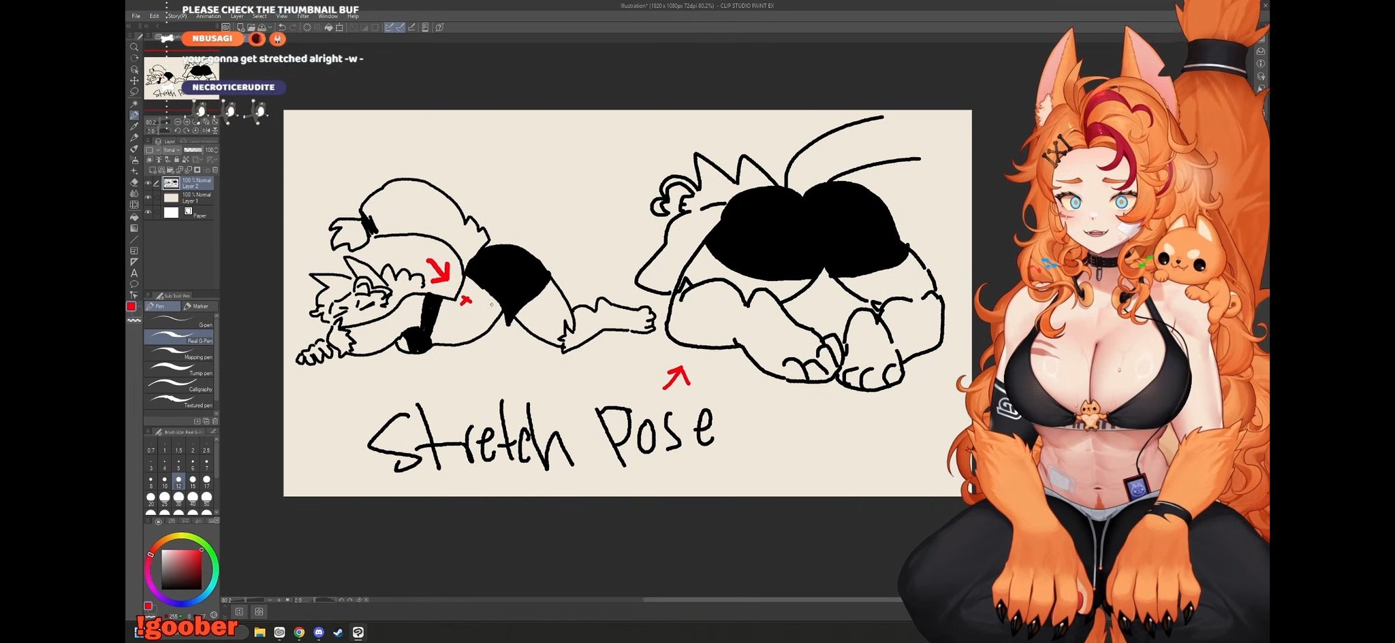Open Discord from the taskbar
This screenshot has width=1395, height=643.
pyautogui.click(x=319, y=632)
